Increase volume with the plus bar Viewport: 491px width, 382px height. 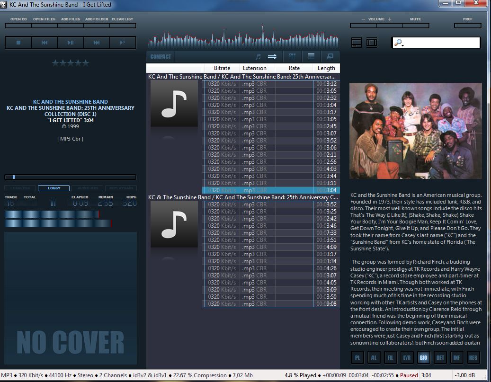(390, 26)
